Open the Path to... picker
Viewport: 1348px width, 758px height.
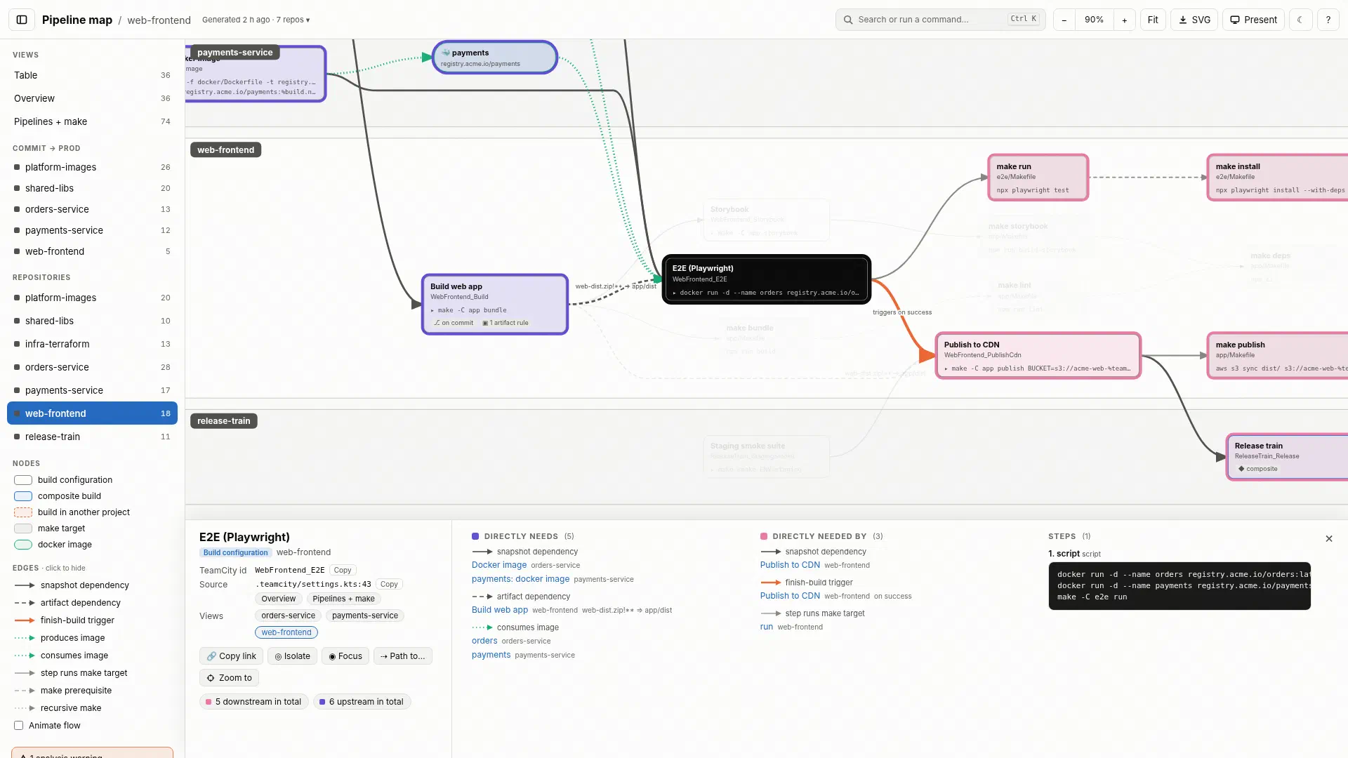point(403,656)
